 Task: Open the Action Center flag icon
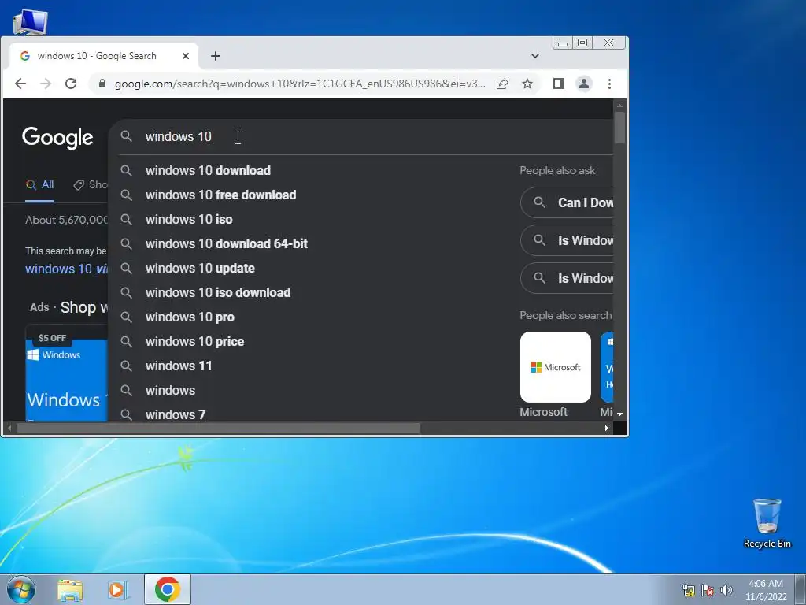(x=708, y=590)
